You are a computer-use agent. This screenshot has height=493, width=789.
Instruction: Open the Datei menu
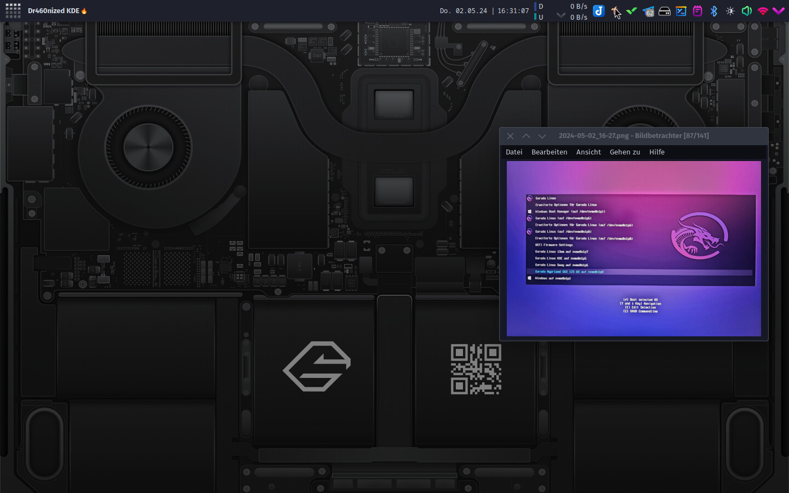pos(514,152)
